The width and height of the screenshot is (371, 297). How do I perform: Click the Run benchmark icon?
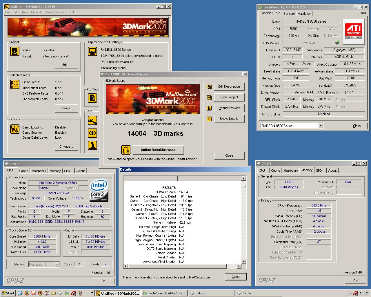tap(92, 120)
